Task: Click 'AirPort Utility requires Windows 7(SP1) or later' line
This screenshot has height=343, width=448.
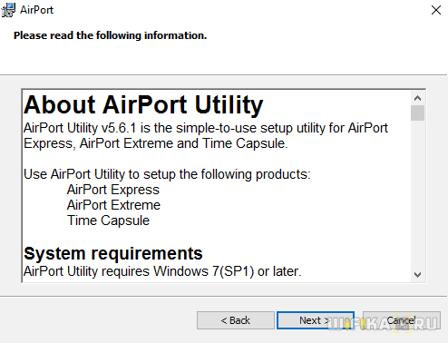Action: coord(162,271)
